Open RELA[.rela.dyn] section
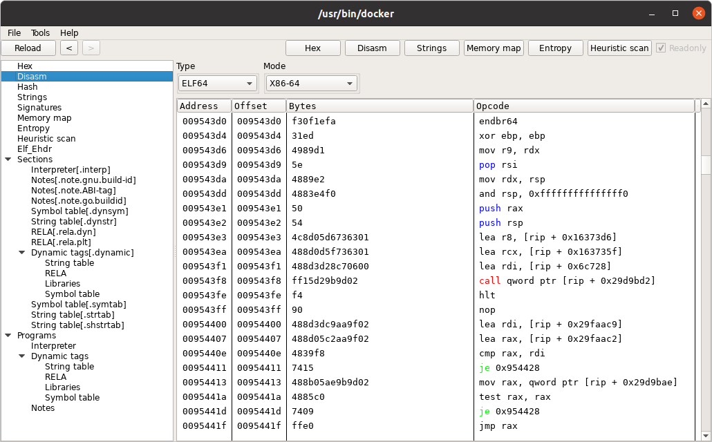The width and height of the screenshot is (712, 442). pyautogui.click(x=63, y=232)
